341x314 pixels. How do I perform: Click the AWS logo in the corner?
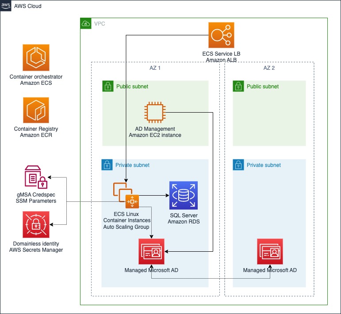click(6, 6)
